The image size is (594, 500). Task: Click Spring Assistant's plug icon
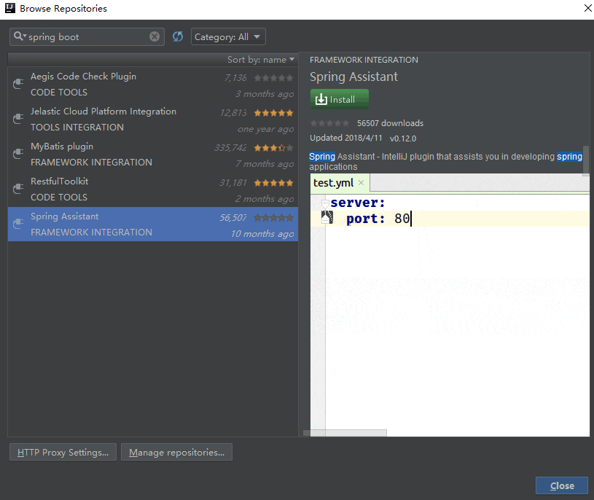click(18, 224)
